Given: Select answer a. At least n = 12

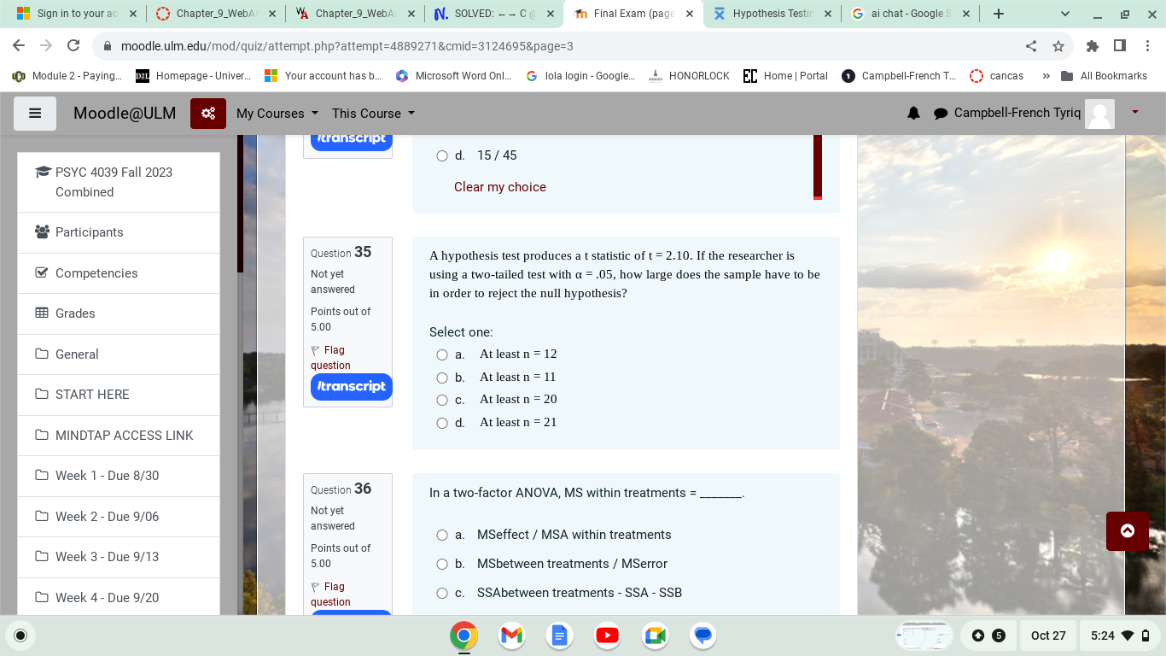Looking at the screenshot, I should click(x=442, y=354).
